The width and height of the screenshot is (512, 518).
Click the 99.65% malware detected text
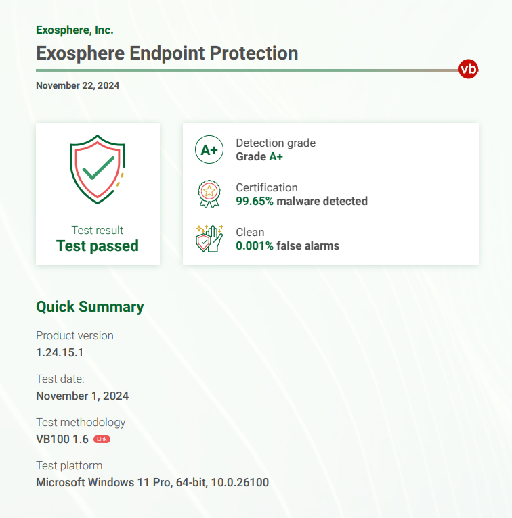[301, 201]
